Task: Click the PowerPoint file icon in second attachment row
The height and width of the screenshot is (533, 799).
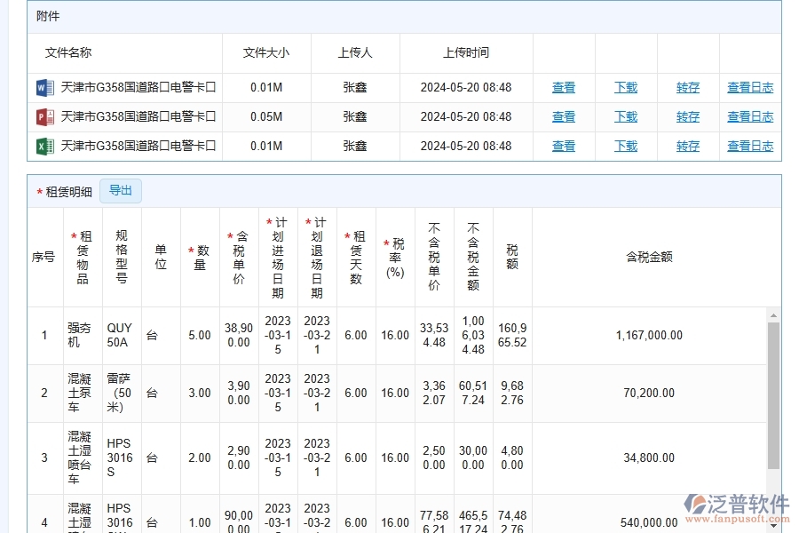Action: (46, 116)
